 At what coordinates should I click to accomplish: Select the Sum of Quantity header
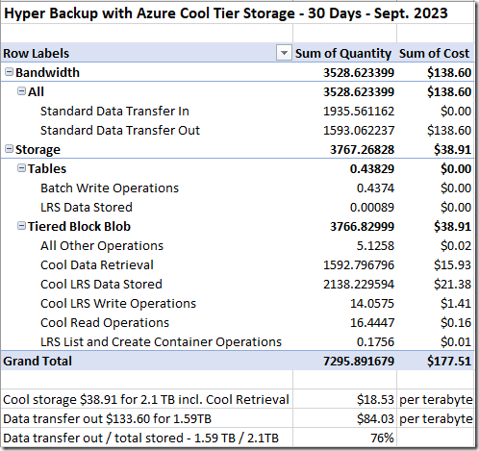pos(343,53)
